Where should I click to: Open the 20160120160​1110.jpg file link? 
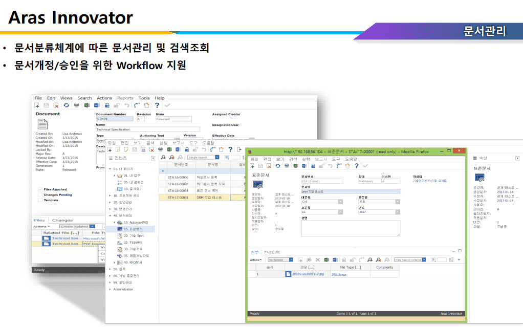(308, 274)
